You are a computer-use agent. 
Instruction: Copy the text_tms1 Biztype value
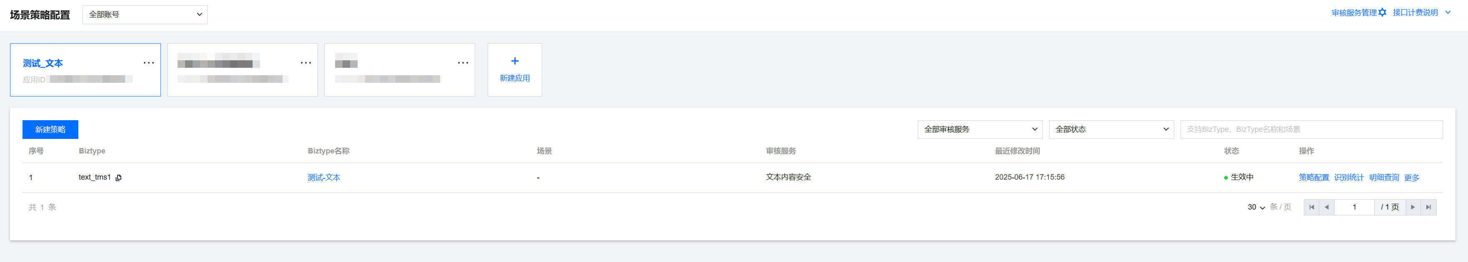[118, 178]
